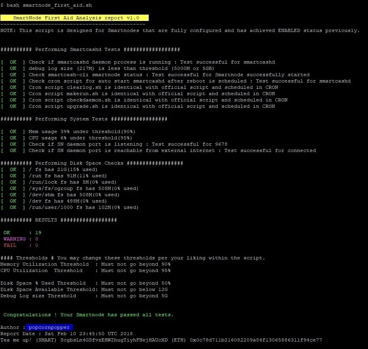Click the smartcashd daemon process running line

pos(138,62)
